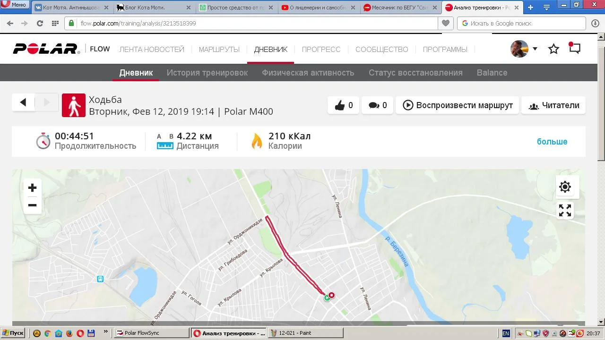Select the Balance sub-tab
This screenshot has height=340, width=605.
pos(492,73)
